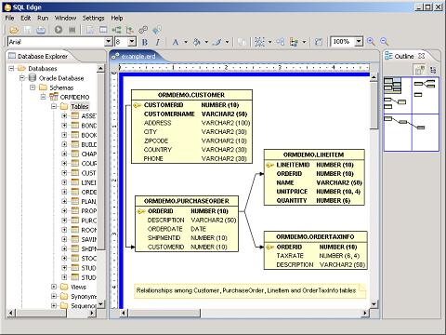Select the Tables folder in explorer
The image size is (446, 335).
pyautogui.click(x=80, y=106)
